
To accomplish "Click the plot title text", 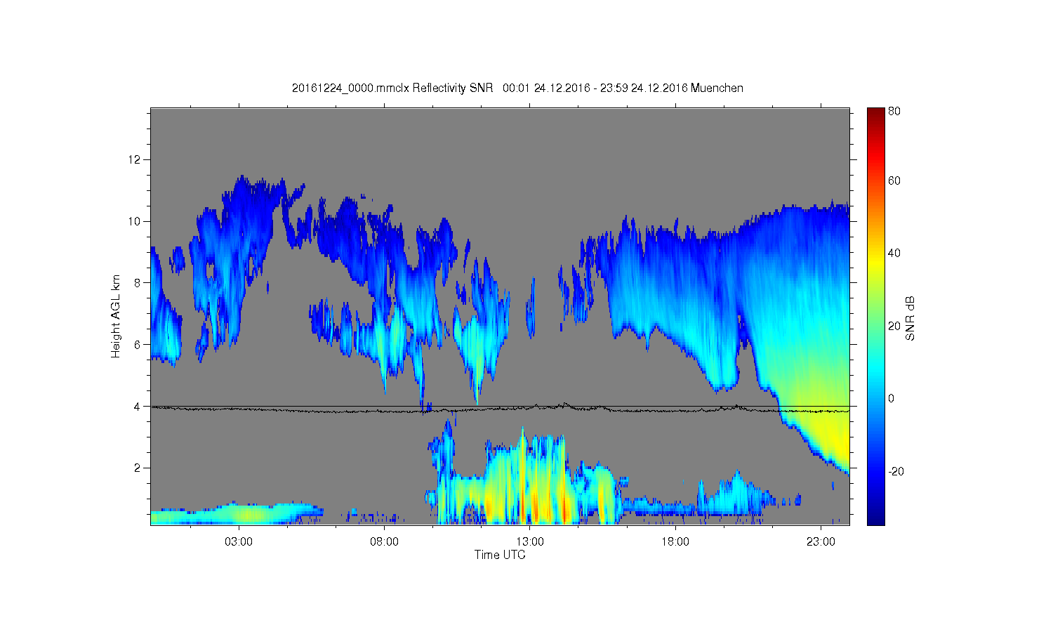I will tap(517, 88).
